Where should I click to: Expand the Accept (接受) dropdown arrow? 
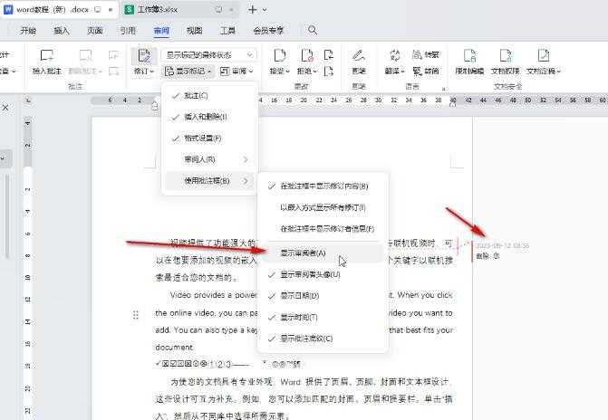(288, 72)
